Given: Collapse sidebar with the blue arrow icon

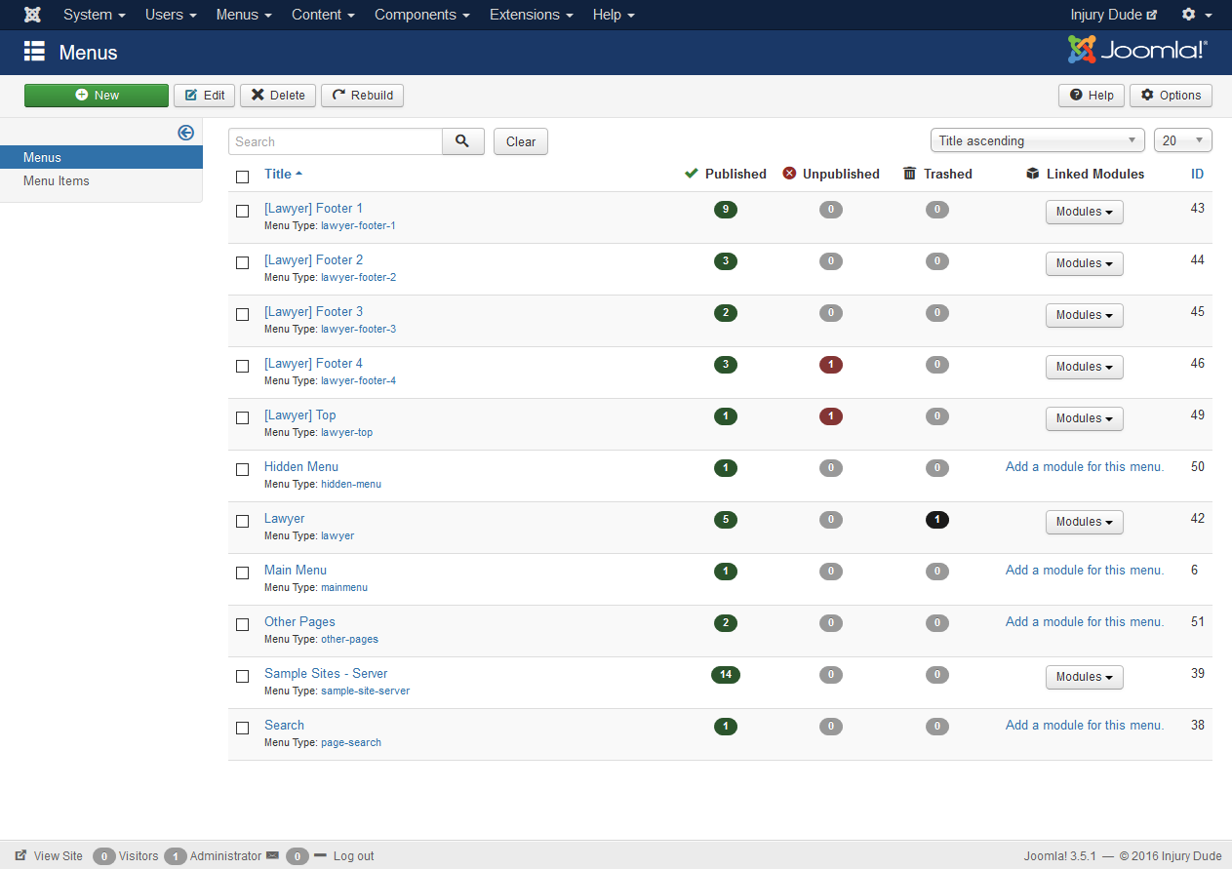Looking at the screenshot, I should [x=185, y=133].
